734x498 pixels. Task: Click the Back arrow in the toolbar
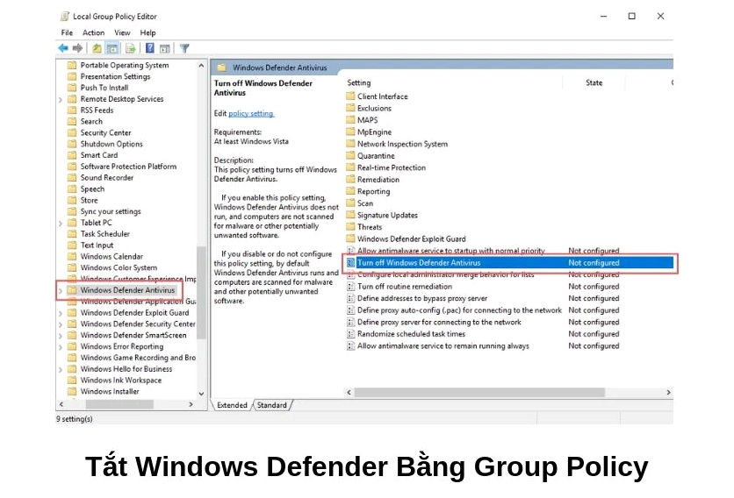[x=63, y=48]
